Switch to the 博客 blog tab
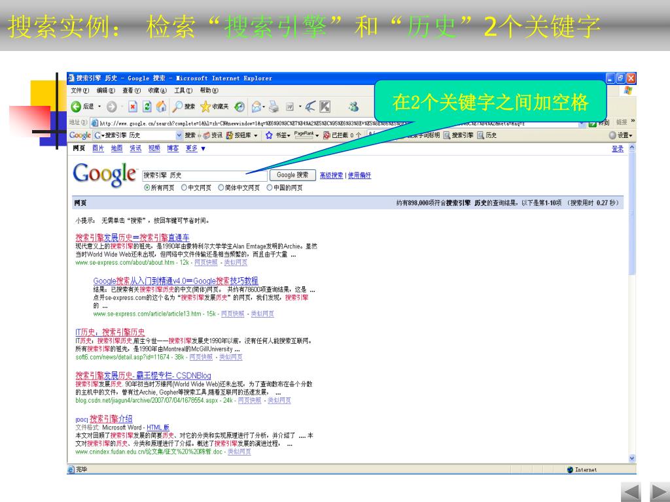The image size is (670, 502). pos(173,148)
